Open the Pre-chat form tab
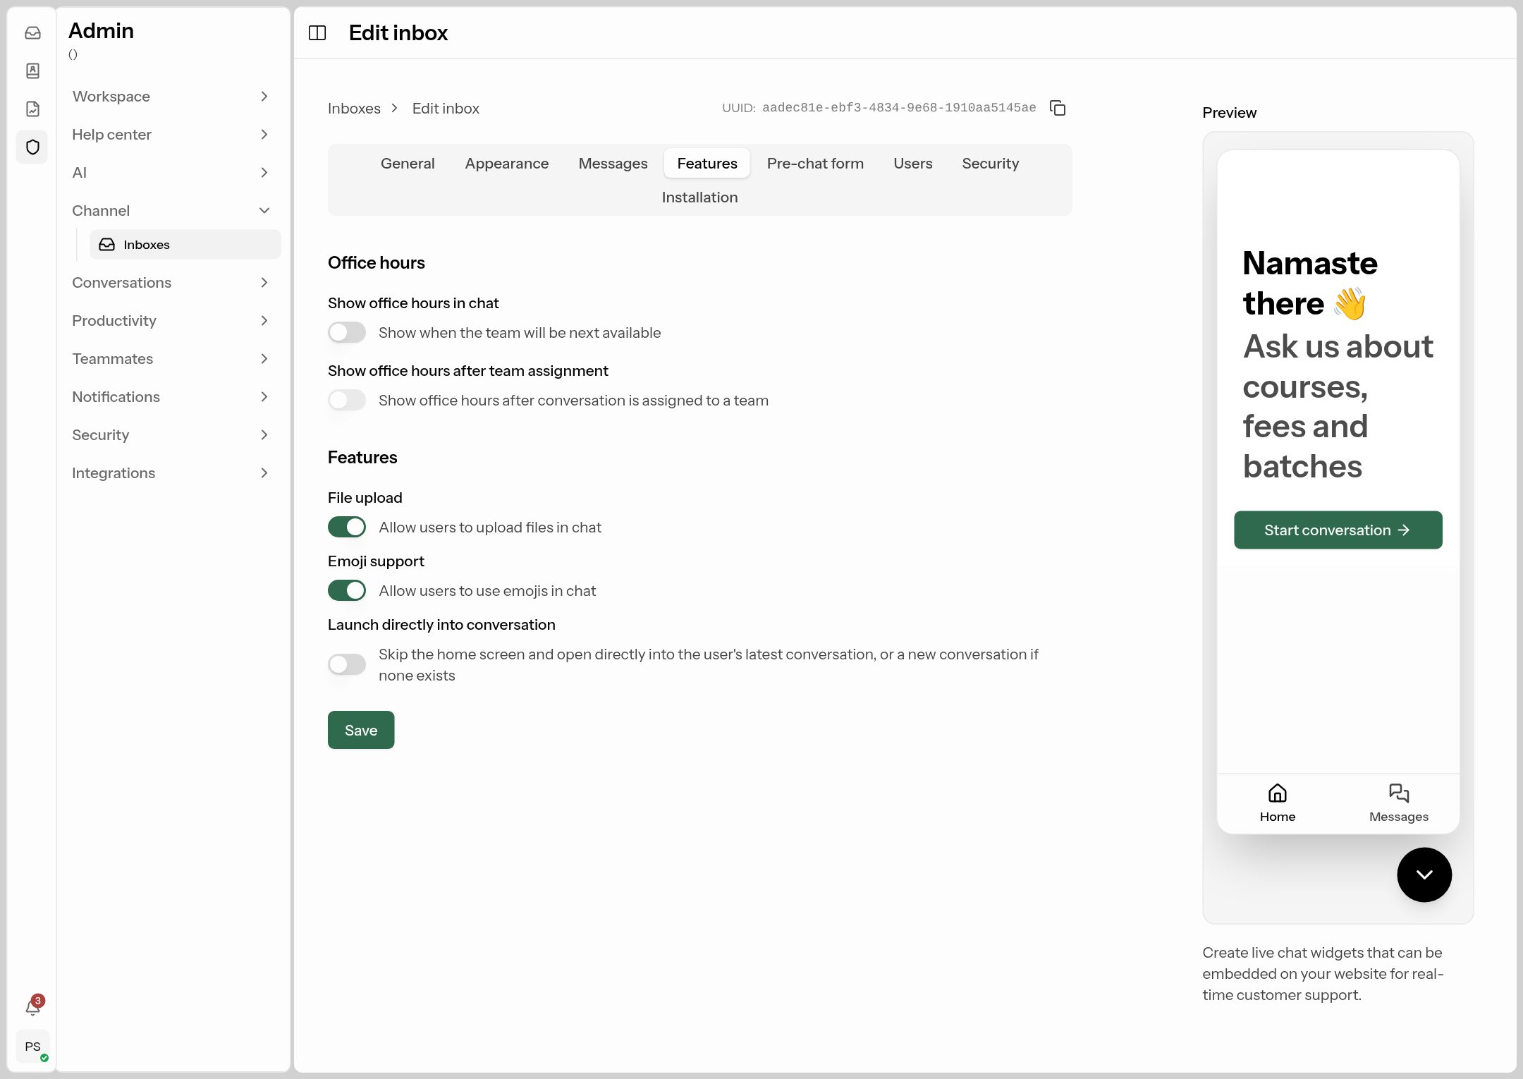 (815, 163)
